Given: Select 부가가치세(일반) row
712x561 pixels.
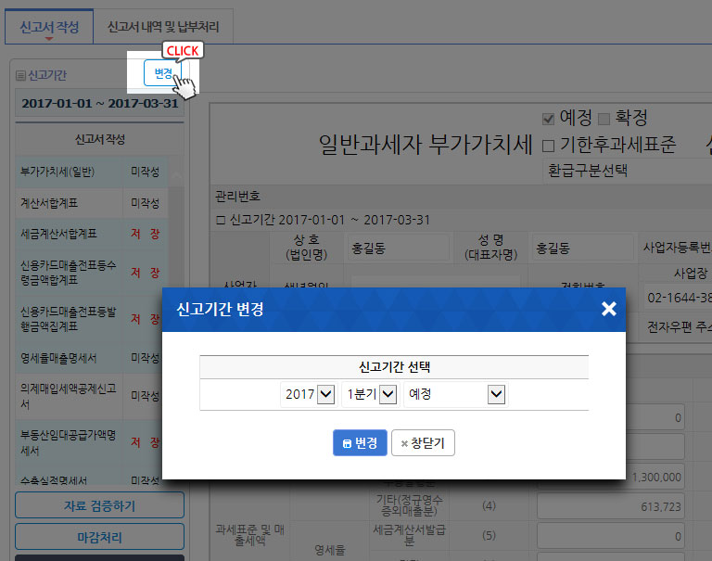Looking at the screenshot, I should 92,172.
